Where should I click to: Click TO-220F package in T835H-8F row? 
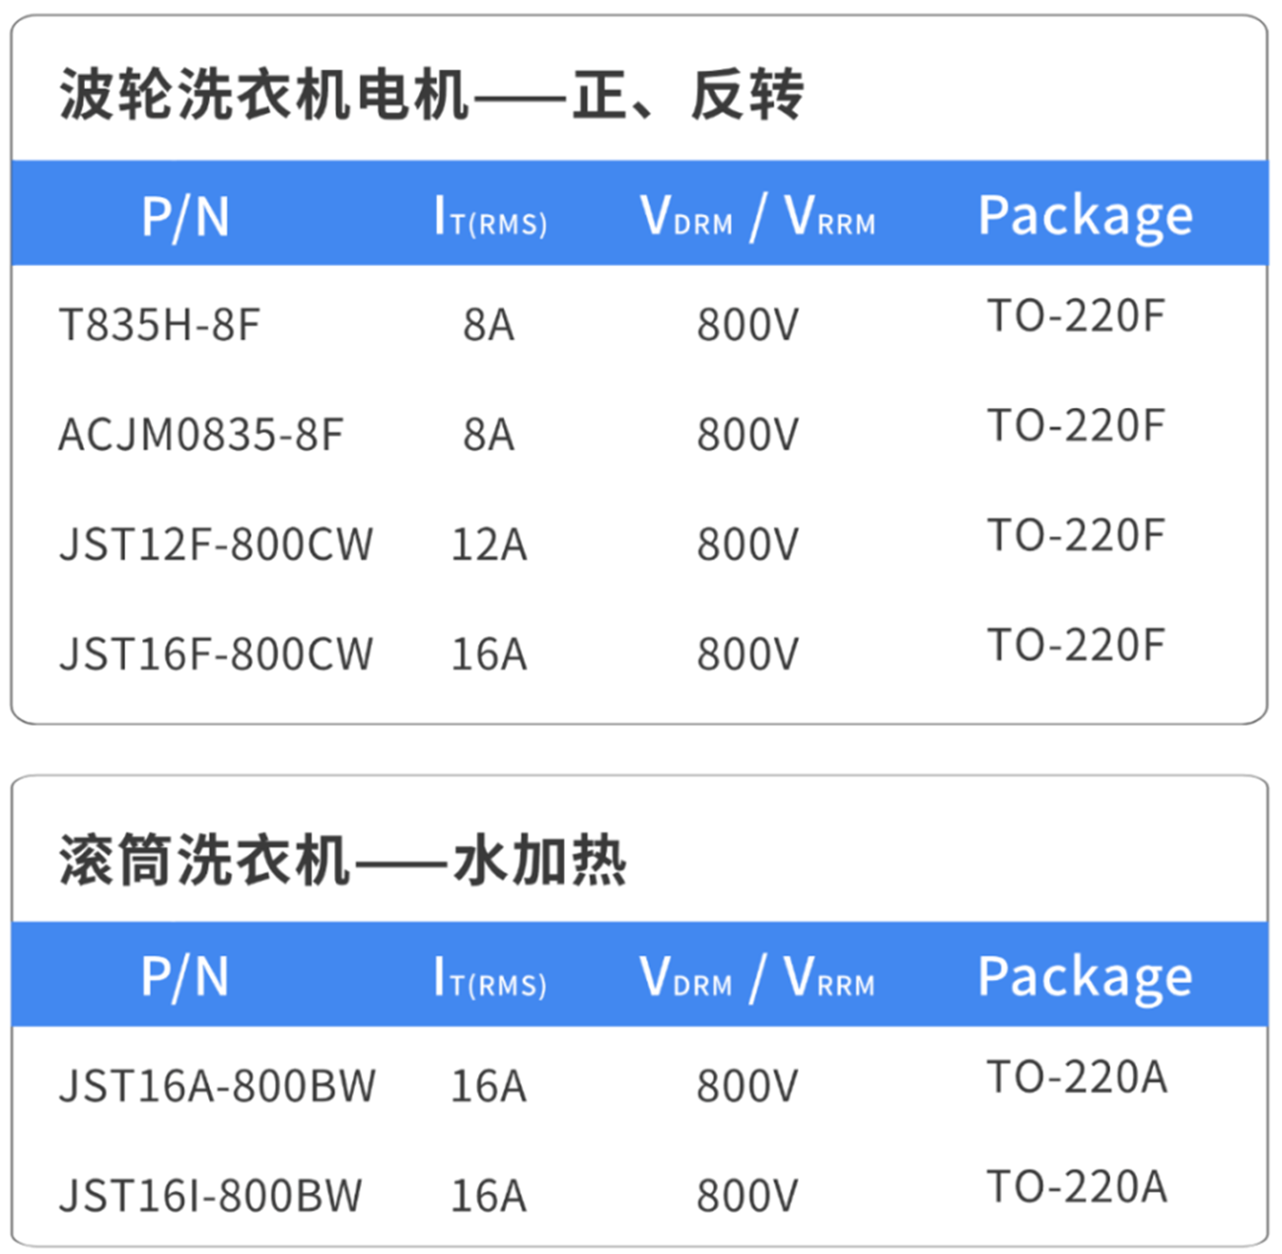point(1076,316)
